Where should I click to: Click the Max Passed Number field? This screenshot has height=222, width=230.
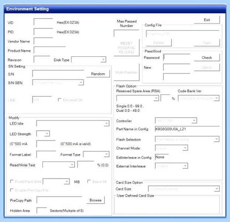pyautogui.click(x=127, y=33)
